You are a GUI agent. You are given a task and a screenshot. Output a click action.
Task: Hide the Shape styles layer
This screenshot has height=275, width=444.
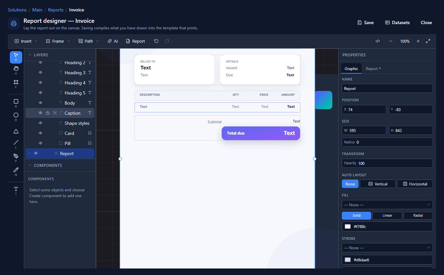pos(40,123)
